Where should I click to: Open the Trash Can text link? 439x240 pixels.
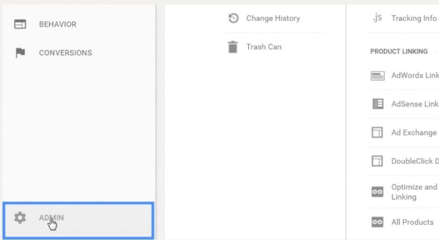[264, 47]
